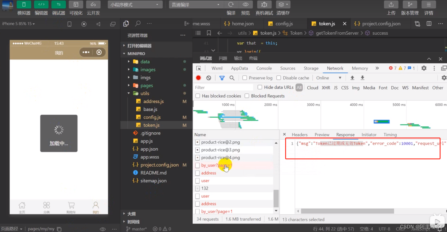
Task: Open the Preview (预览) eye icon
Action: click(245, 5)
